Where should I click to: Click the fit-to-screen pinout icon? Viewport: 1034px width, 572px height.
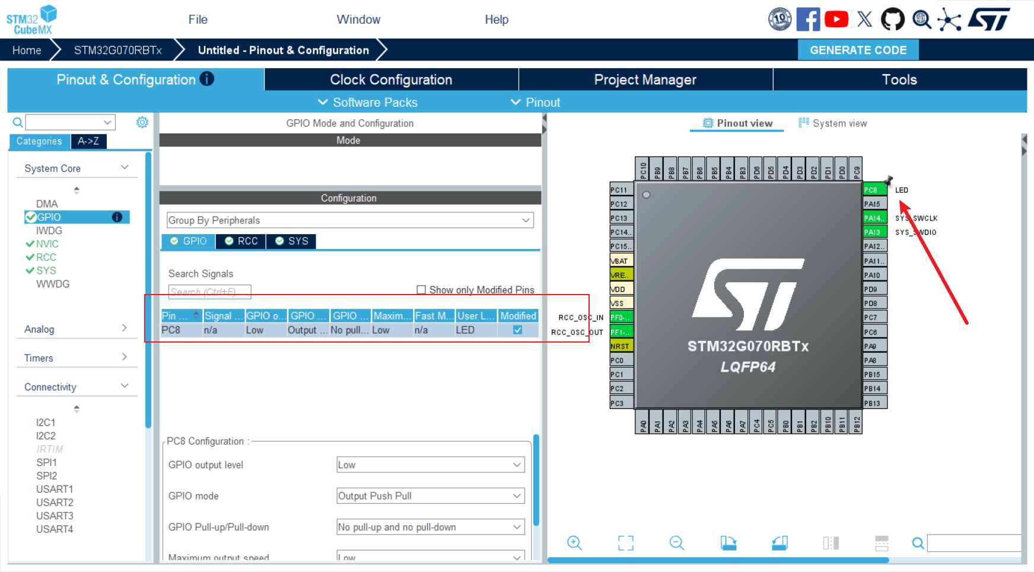click(625, 542)
